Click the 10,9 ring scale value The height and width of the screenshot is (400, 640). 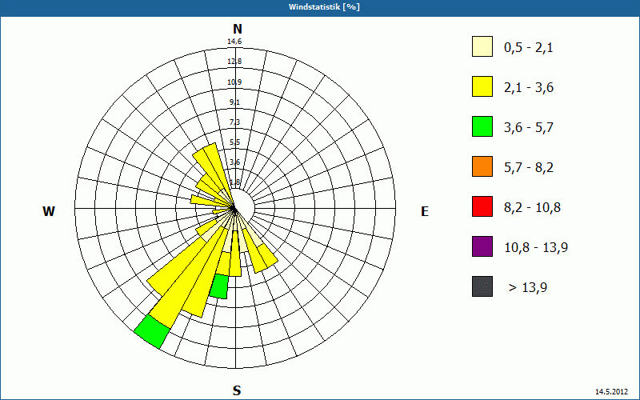click(234, 82)
